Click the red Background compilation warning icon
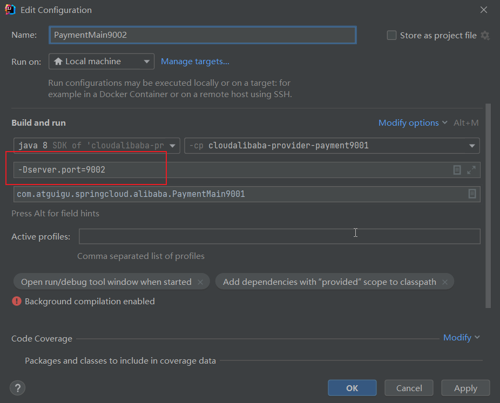The image size is (500, 403). pyautogui.click(x=17, y=302)
